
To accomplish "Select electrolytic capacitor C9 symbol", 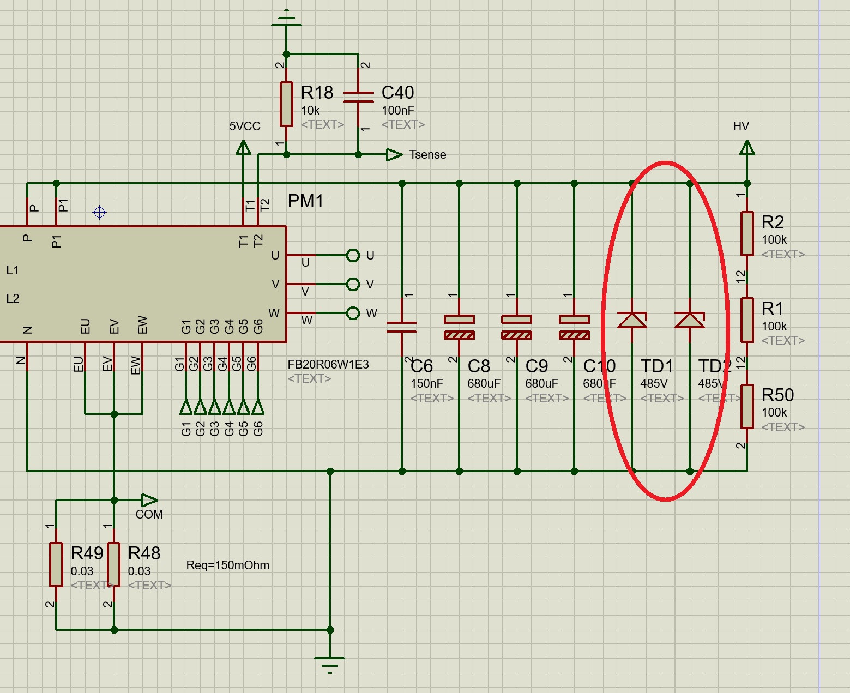I will (x=516, y=327).
